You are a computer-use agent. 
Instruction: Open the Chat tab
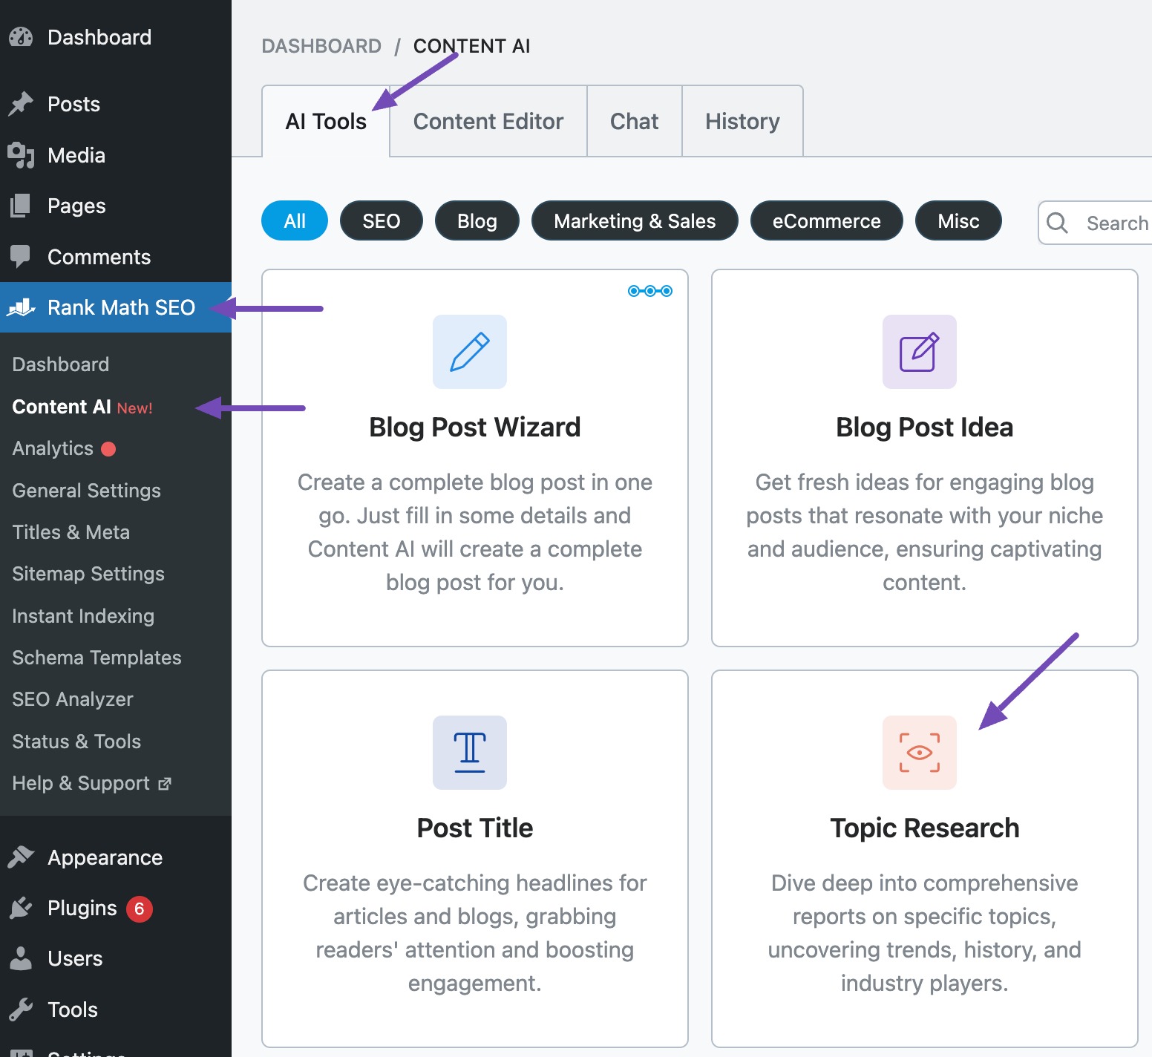pyautogui.click(x=634, y=121)
